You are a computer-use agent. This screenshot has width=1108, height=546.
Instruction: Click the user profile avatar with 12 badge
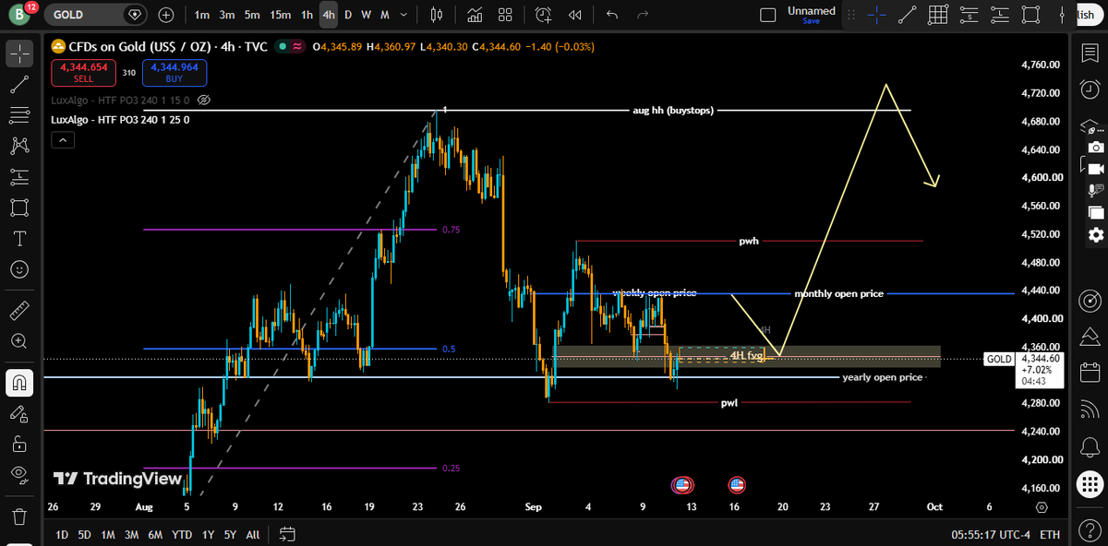pyautogui.click(x=18, y=15)
